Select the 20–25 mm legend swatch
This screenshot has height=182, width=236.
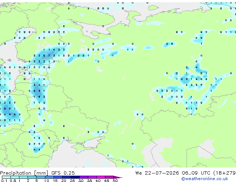pos(67,177)
